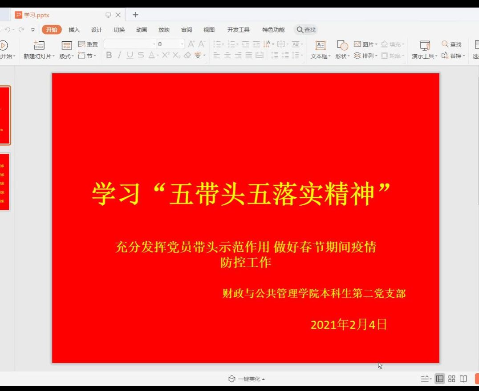Click the undo arrow icon
Image resolution: width=479 pixels, height=391 pixels.
8,30
